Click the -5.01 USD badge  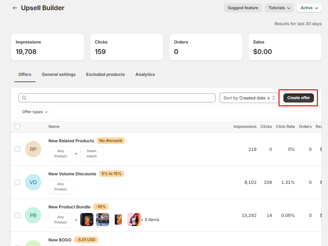click(x=86, y=239)
